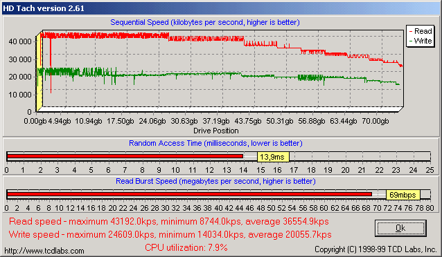Click the Ok button
The image size is (442, 257).
[400, 228]
